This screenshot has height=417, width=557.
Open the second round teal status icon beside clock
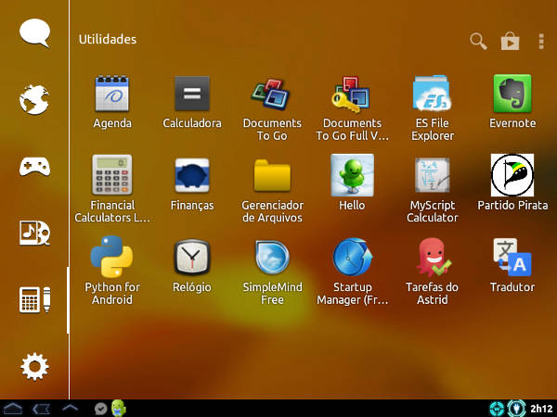tap(516, 408)
